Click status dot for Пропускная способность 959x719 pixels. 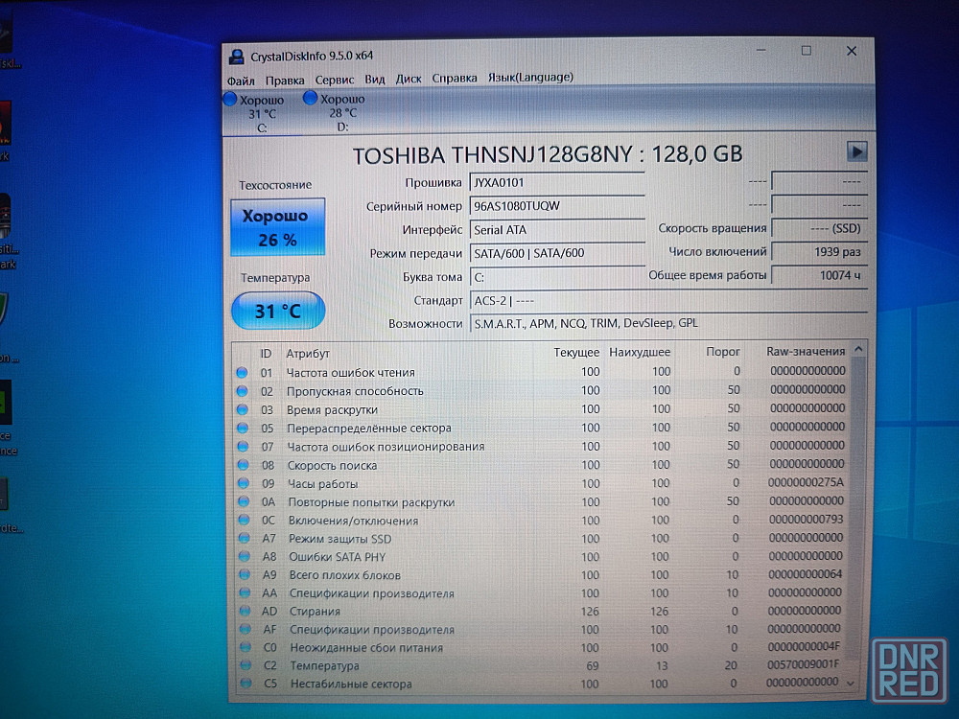(242, 391)
